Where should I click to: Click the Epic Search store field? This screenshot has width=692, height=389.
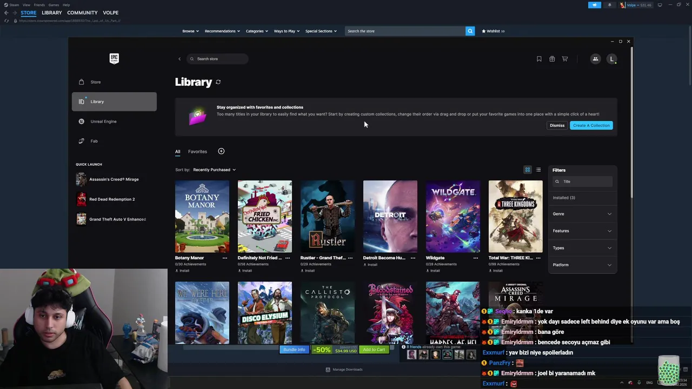[x=218, y=59]
